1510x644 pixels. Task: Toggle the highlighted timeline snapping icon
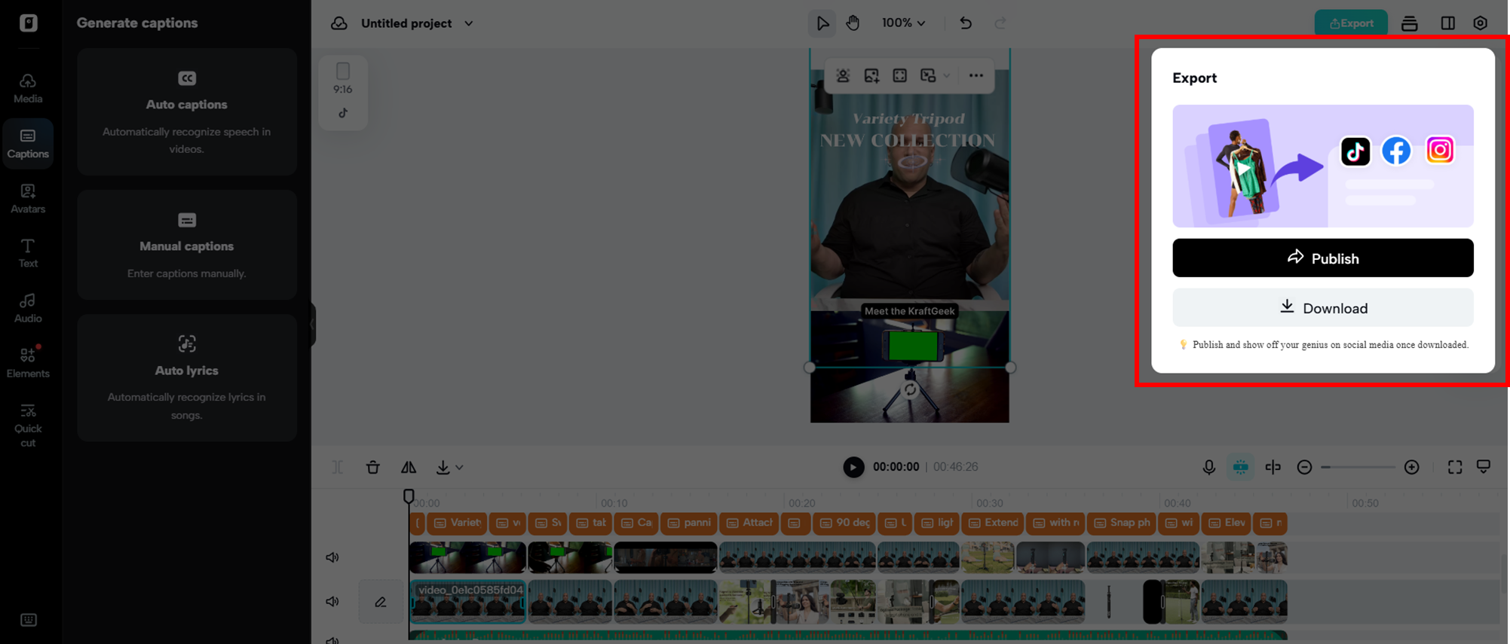pos(1240,467)
